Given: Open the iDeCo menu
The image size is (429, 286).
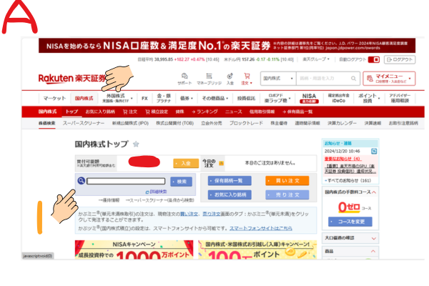Looking at the screenshot, I should click(339, 98).
